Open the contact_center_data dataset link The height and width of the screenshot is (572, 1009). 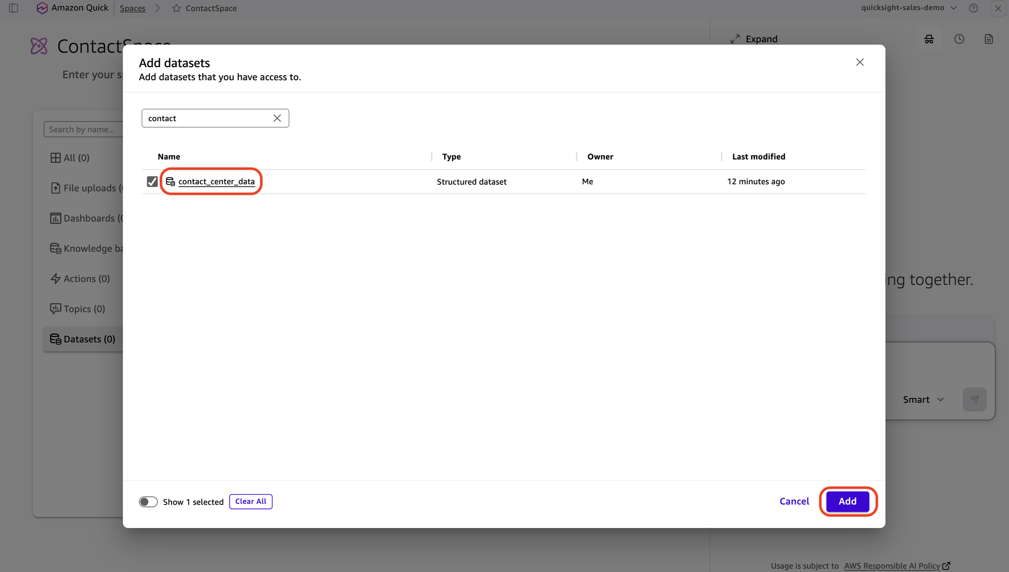(216, 182)
